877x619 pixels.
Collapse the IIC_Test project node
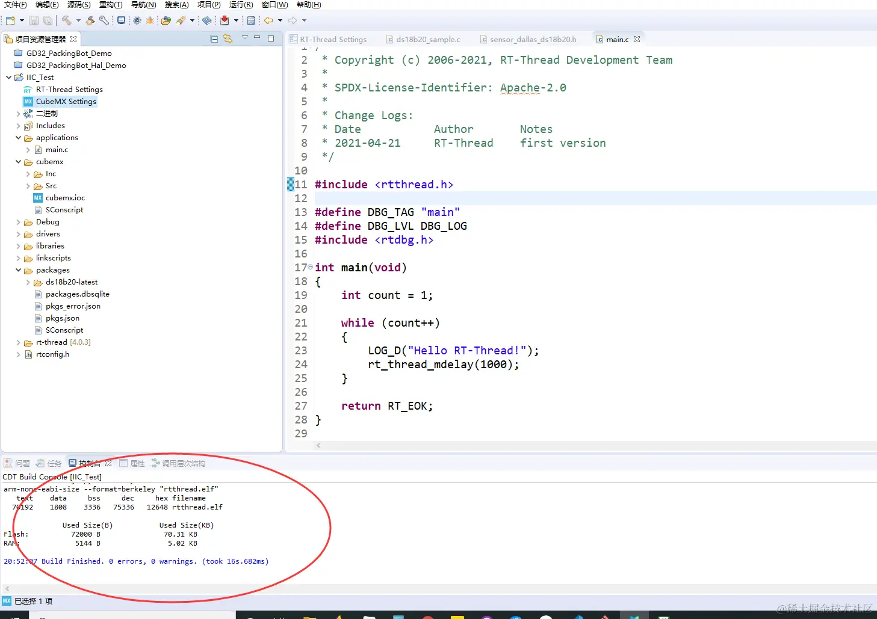tap(8, 78)
